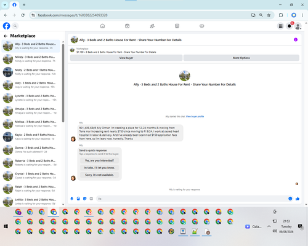Screen dimensions: 308x246
Task: Open the Friends icon in top nav
Action: pyautogui.click(x=152, y=26)
